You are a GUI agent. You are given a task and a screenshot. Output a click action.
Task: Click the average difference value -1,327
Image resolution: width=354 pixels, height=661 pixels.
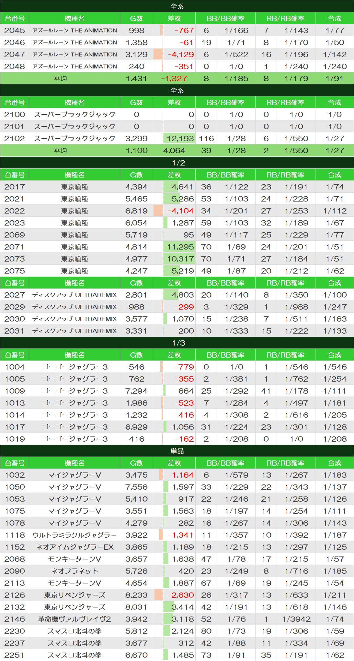tap(174, 79)
